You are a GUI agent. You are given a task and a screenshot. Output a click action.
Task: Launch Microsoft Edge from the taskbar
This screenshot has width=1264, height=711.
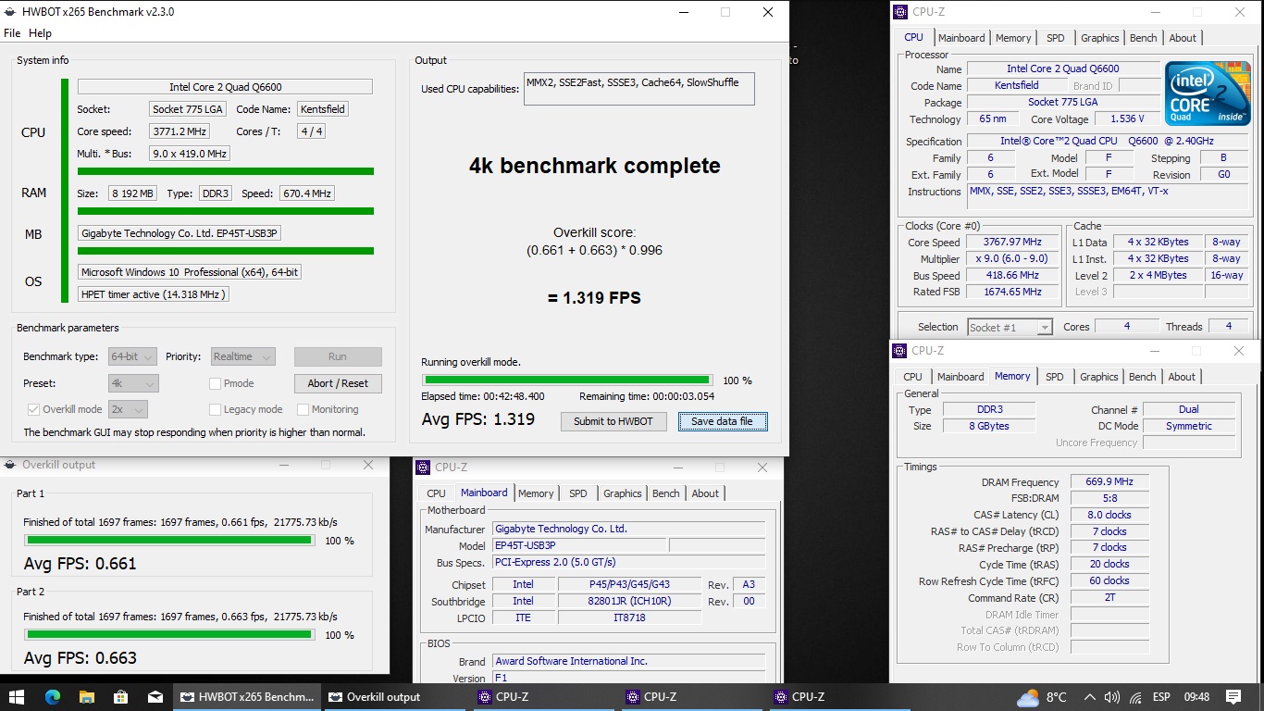(52, 697)
